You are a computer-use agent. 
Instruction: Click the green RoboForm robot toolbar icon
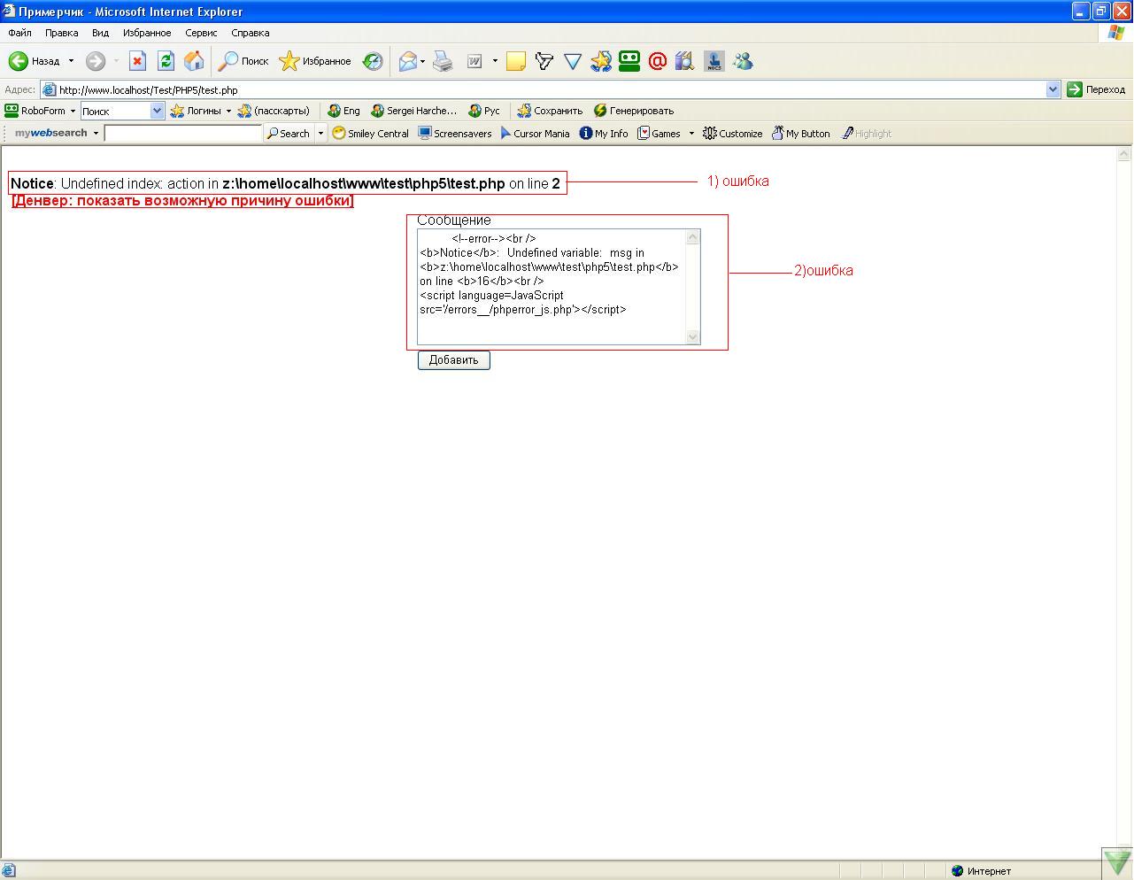(629, 61)
